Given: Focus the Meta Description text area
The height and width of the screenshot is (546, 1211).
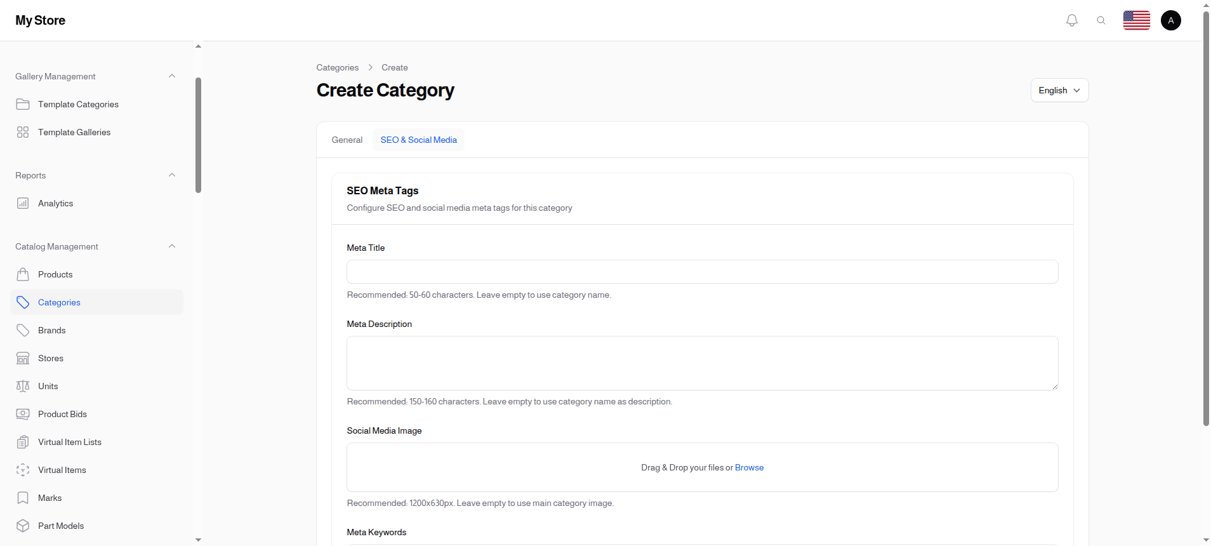Looking at the screenshot, I should click(703, 363).
